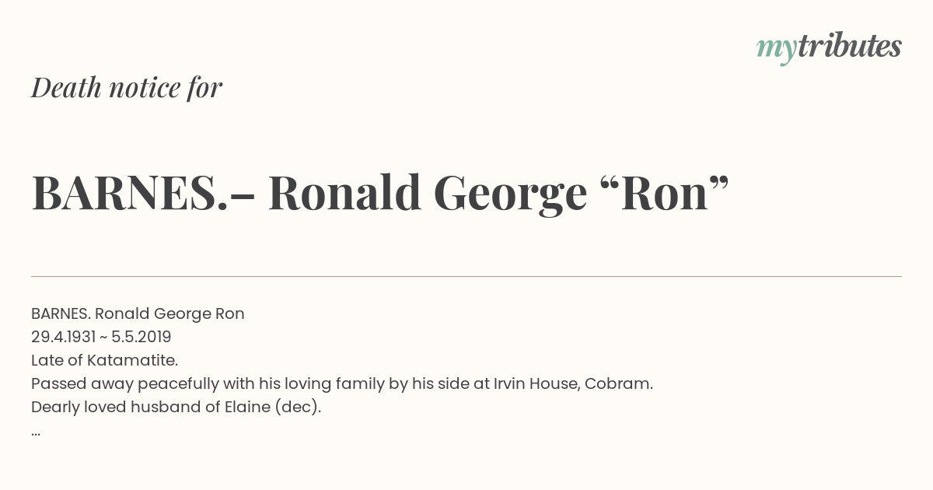The image size is (933, 490).
Task: Click the "tributes" part of logo
Action: [x=849, y=46]
